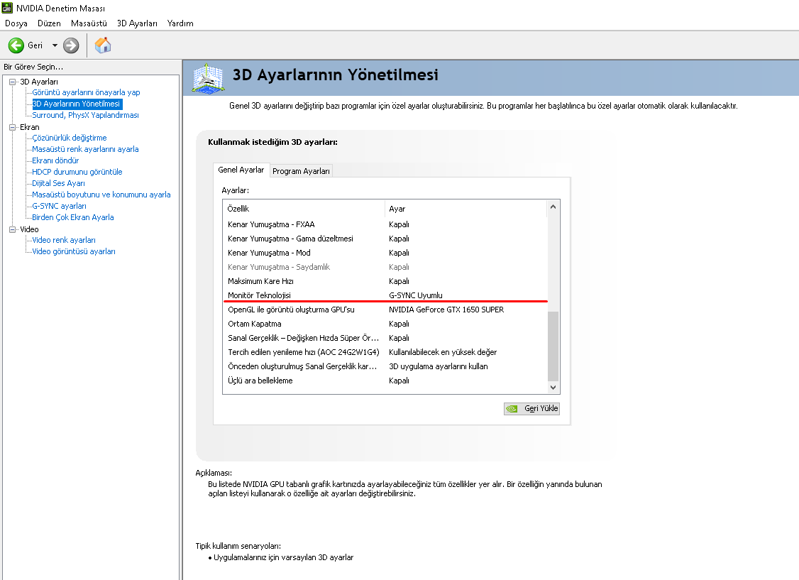This screenshot has height=580, width=799.
Task: Open Video renk ayarları page
Action: (x=64, y=240)
